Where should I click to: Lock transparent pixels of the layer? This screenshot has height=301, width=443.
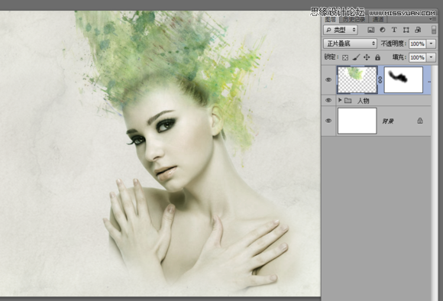click(x=345, y=57)
